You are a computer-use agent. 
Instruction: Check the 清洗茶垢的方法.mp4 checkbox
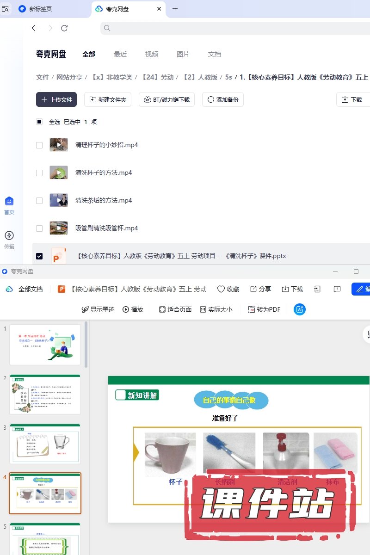point(39,201)
